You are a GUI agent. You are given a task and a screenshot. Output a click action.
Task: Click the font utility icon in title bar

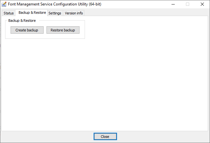click(4, 4)
